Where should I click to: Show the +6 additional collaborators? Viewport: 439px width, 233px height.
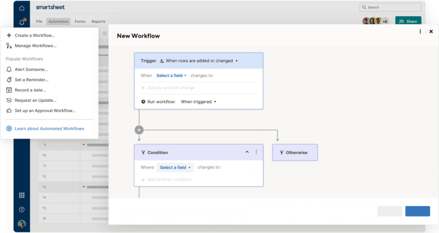point(385,21)
